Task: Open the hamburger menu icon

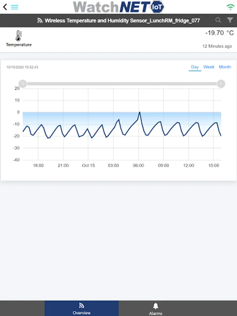Action: click(14, 7)
